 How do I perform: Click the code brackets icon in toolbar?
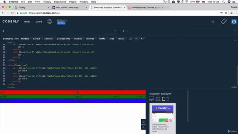142,39
